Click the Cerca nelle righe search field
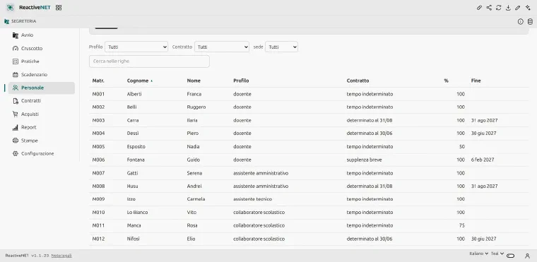 149,61
